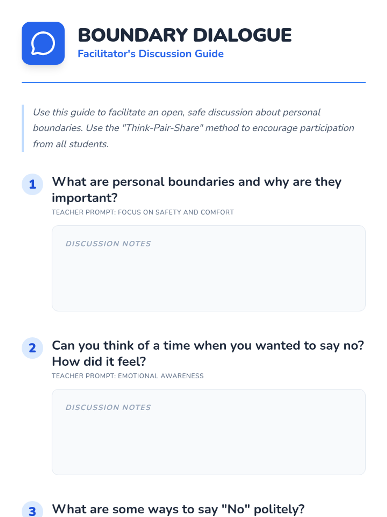Click the light blue quote bar beside intro
The width and height of the screenshot is (387, 517).
[x=23, y=128]
